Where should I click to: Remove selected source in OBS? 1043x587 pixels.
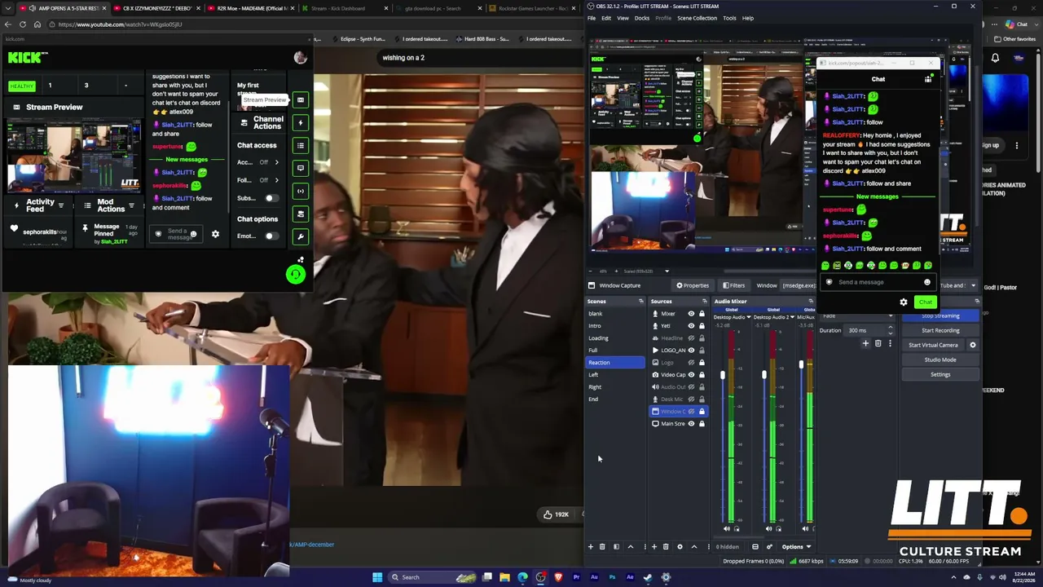(666, 547)
